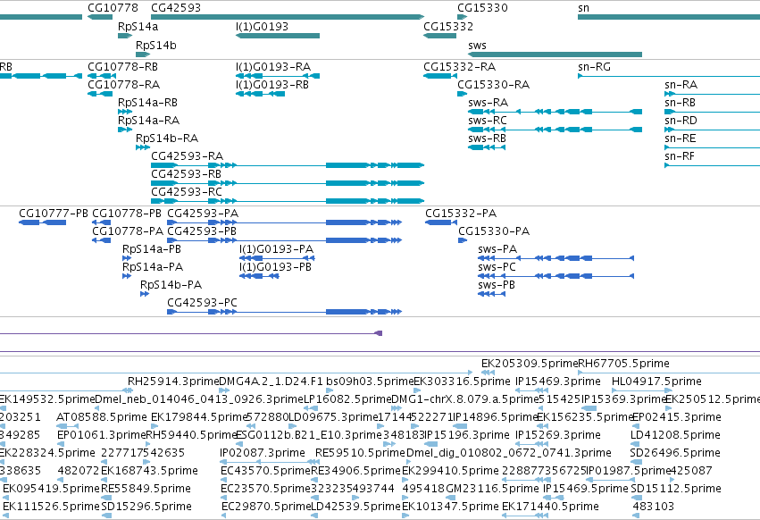
Task: Select transcript sn-RG
Action: tap(669, 76)
